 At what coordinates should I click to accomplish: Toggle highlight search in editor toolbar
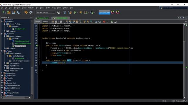(77, 22)
